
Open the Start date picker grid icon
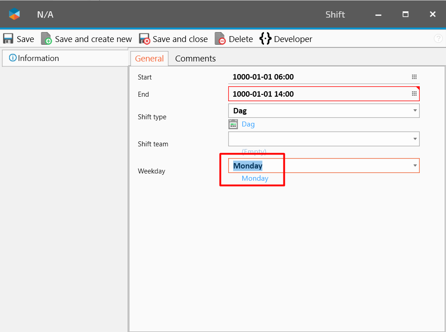pyautogui.click(x=414, y=77)
